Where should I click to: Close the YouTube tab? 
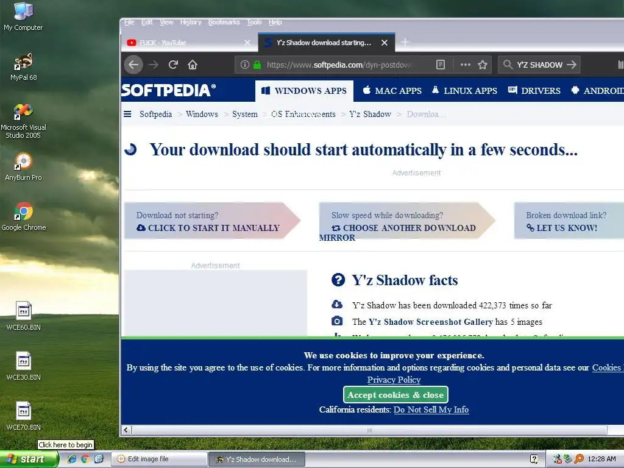point(247,43)
